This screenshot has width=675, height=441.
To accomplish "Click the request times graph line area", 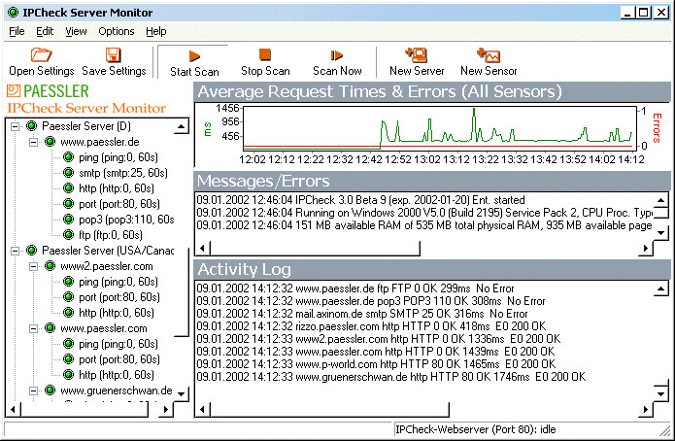I will click(440, 128).
